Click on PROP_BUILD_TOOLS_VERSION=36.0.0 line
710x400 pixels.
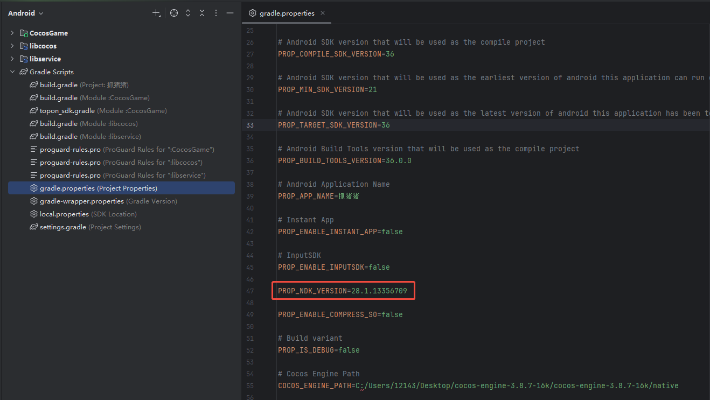(345, 160)
